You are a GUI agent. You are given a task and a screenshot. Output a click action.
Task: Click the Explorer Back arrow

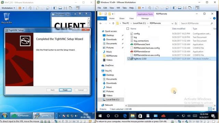pos(101,23)
